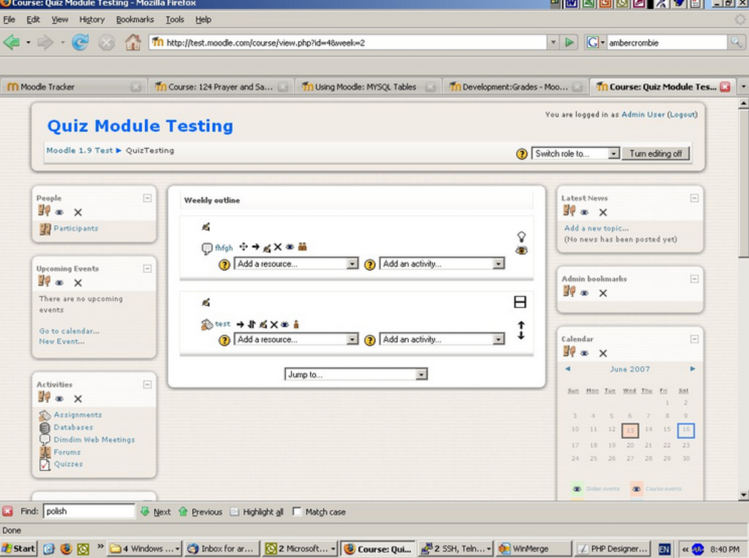Viewport: 749px width, 558px height.
Task: Click the help question mark beside Add a resource
Action: (x=224, y=263)
